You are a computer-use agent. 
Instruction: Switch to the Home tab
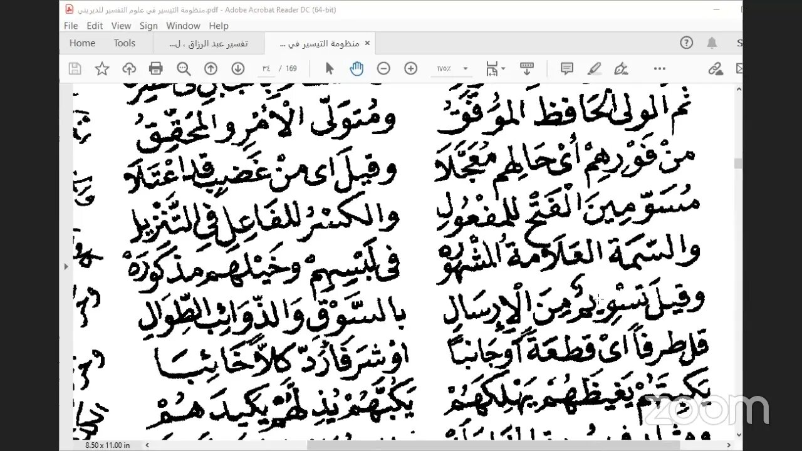click(82, 43)
